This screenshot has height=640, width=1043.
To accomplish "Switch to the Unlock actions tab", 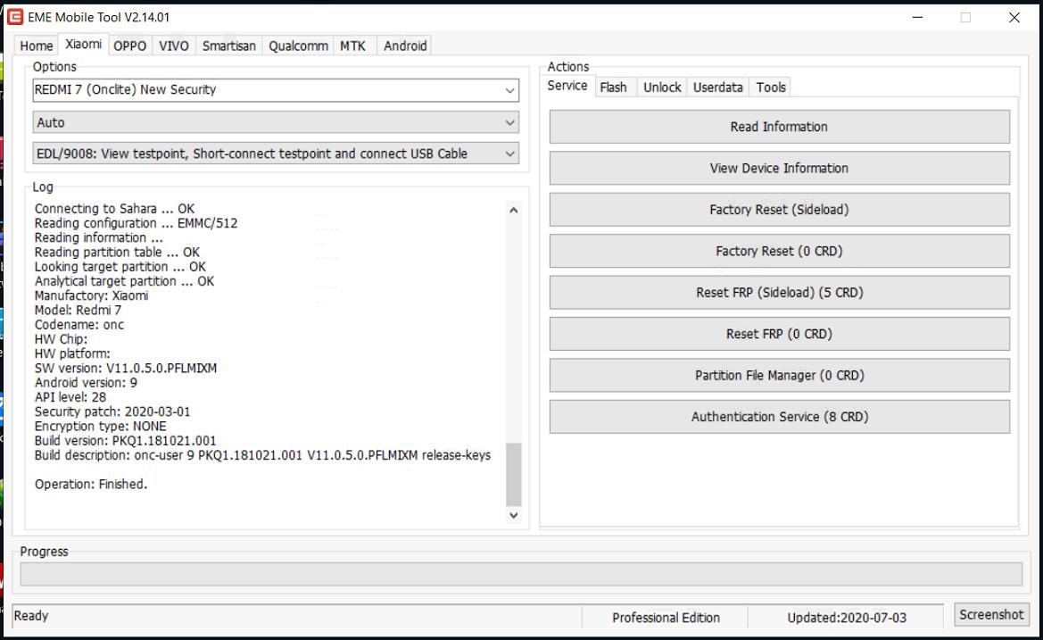I will (x=662, y=87).
